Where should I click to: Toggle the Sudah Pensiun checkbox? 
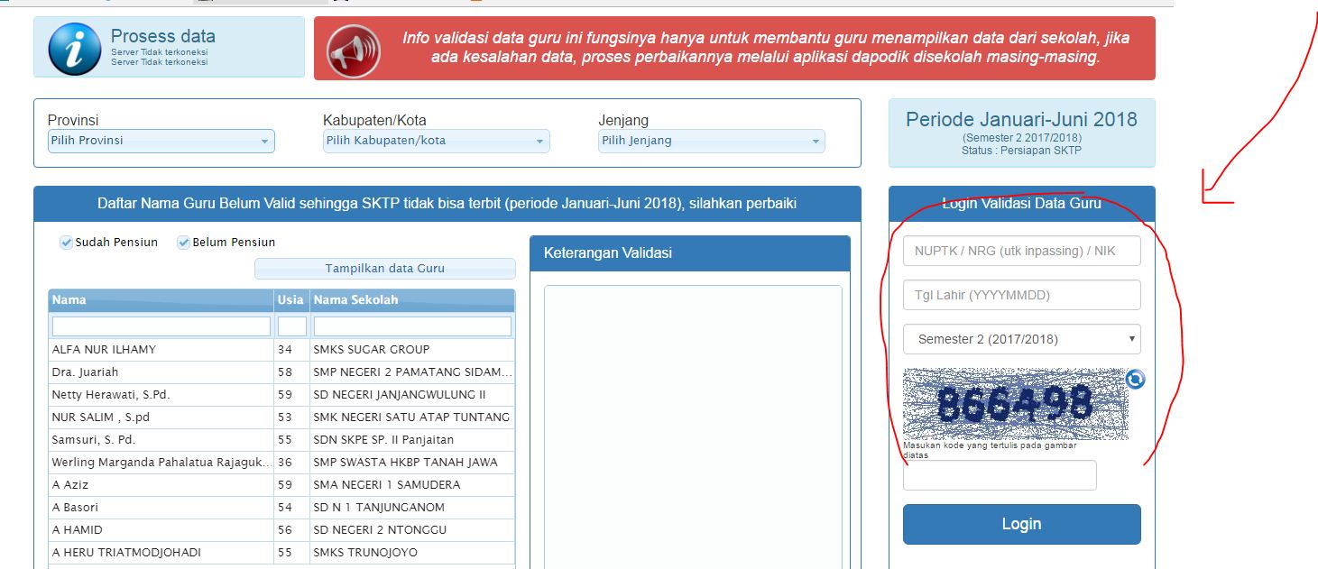(x=66, y=243)
